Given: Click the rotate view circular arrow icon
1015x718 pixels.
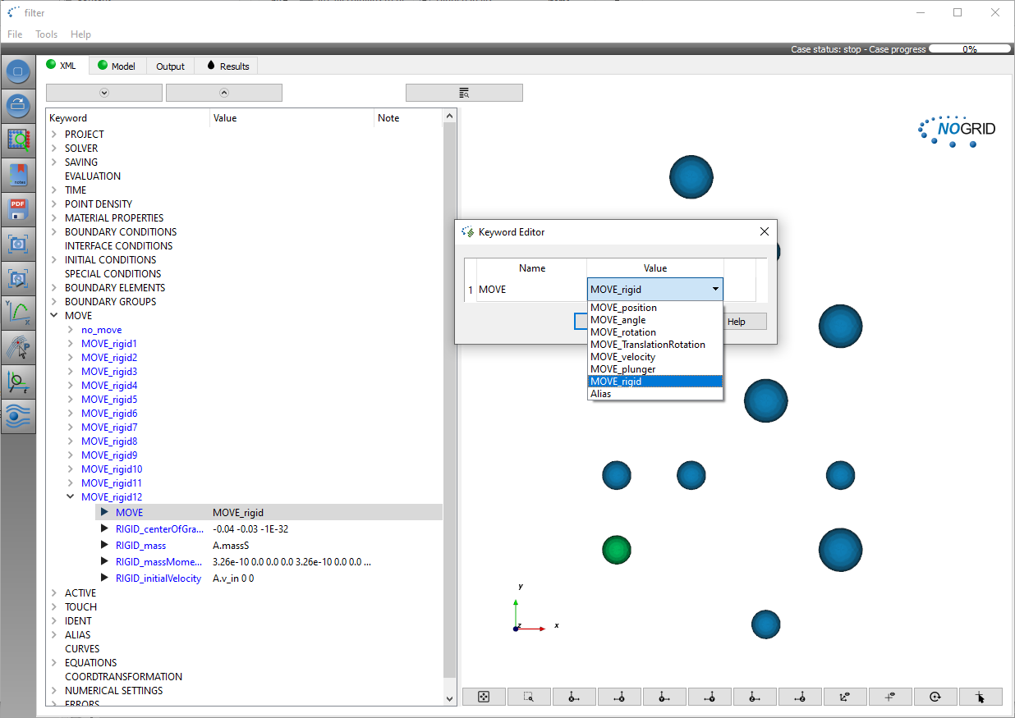Looking at the screenshot, I should click(x=935, y=697).
